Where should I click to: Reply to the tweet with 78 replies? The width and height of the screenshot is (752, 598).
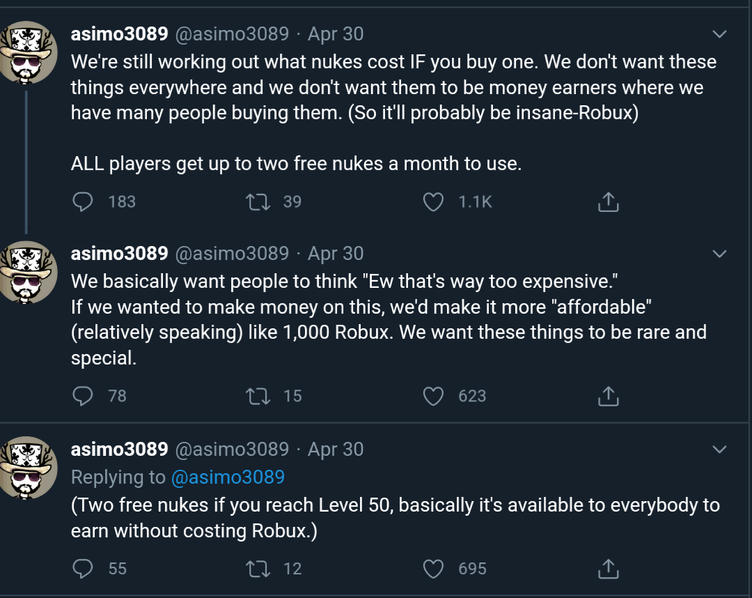click(83, 396)
